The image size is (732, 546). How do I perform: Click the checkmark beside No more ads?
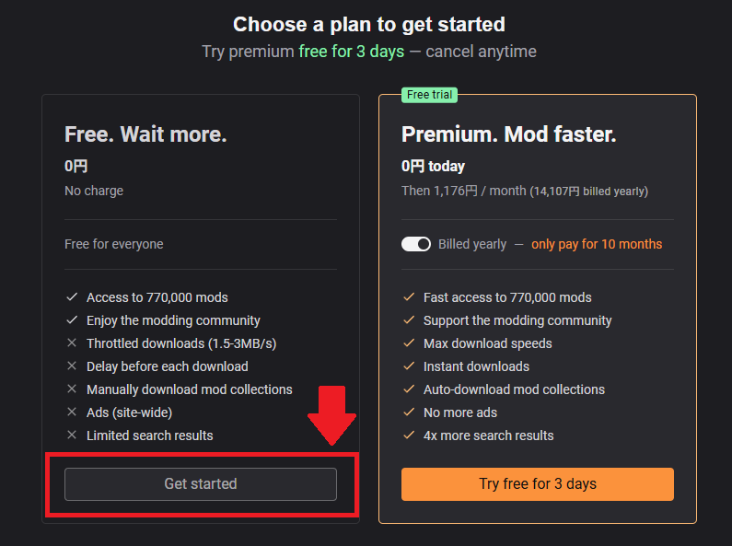409,412
